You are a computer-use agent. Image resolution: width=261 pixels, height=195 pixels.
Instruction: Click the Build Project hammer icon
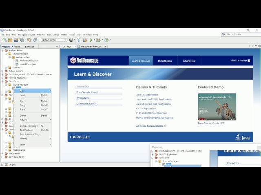78,40
